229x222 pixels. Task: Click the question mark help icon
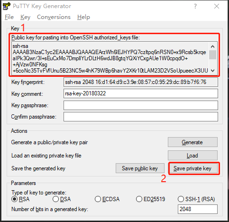tap(195, 6)
